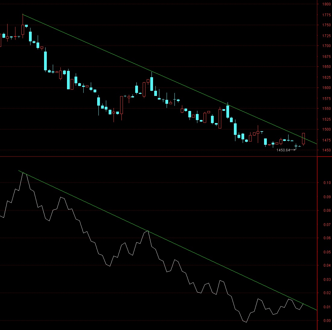Image resolution: width=332 pixels, height=330 pixels.
Task: Click the 1750 price axis label
Action: [326, 25]
